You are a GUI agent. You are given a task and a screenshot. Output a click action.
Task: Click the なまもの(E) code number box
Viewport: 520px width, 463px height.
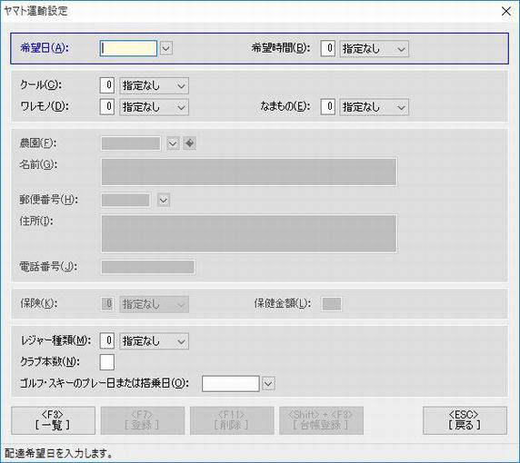(327, 106)
